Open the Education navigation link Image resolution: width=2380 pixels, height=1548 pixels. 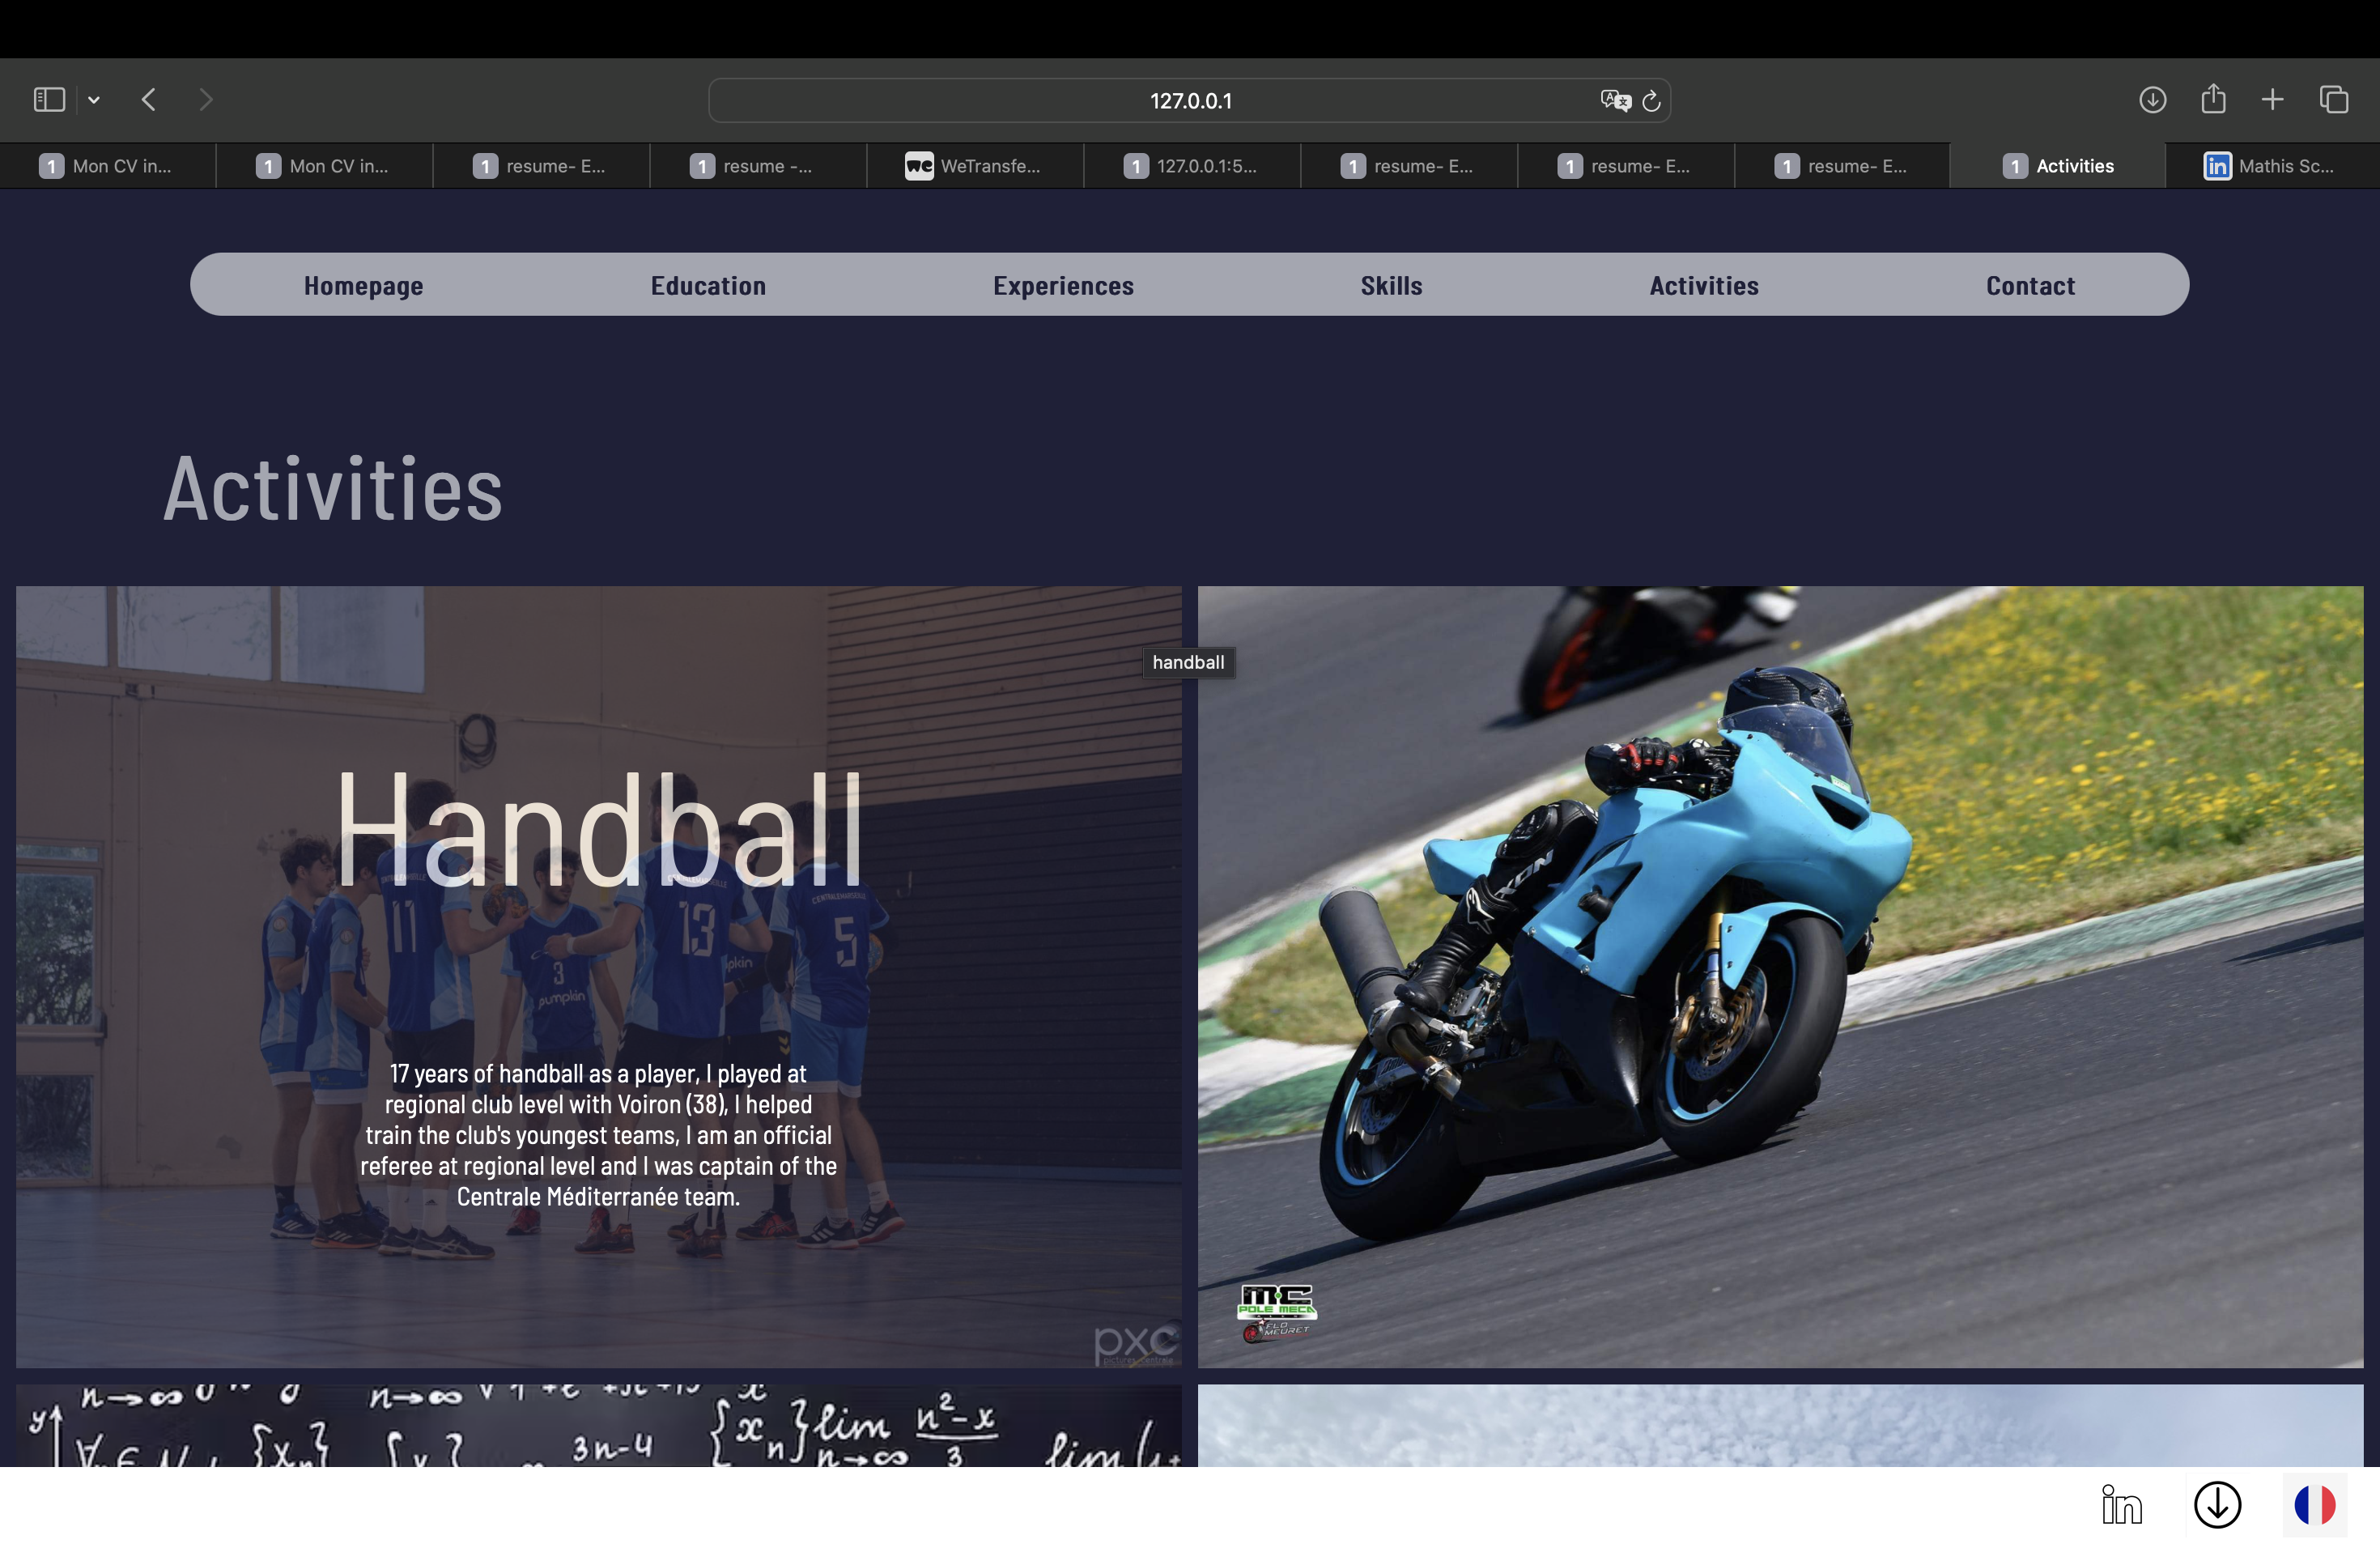(708, 286)
